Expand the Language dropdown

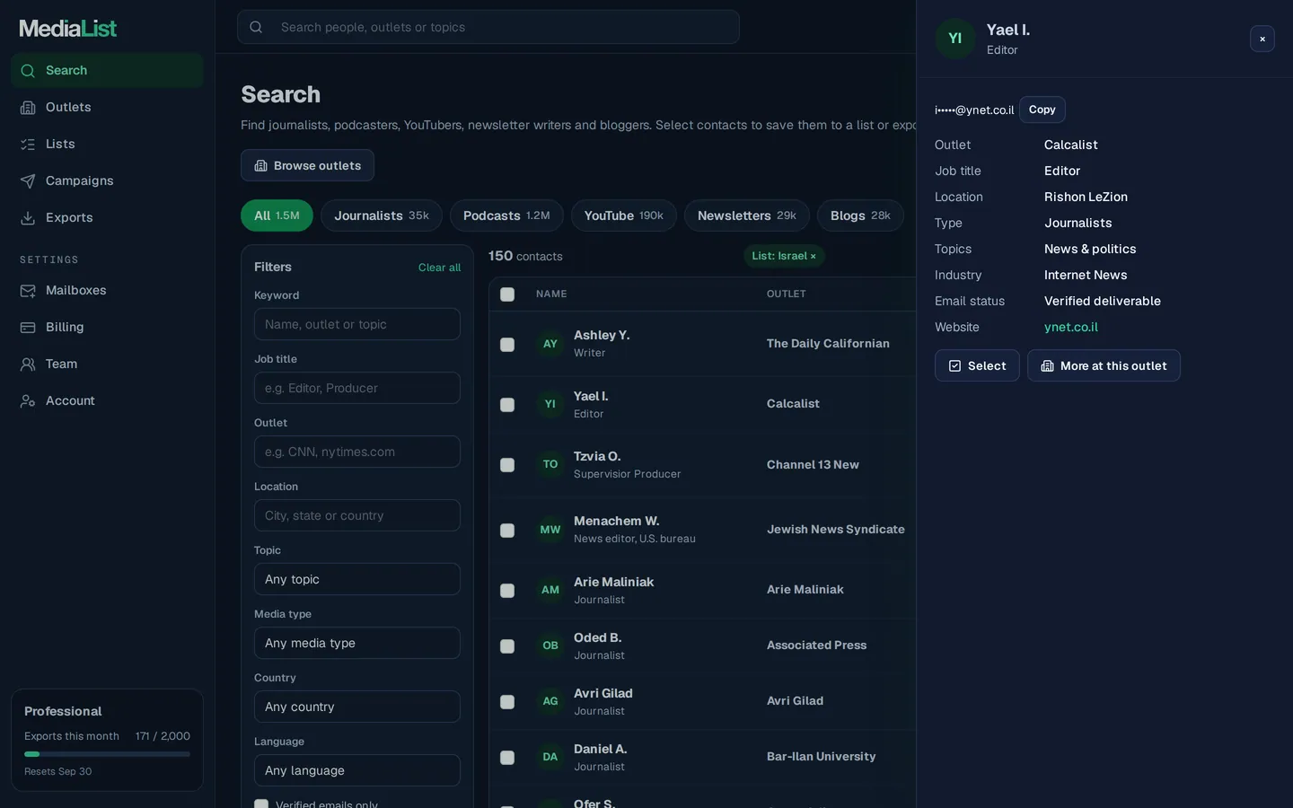(357, 770)
